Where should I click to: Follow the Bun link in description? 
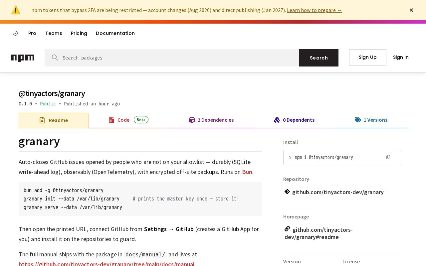click(x=247, y=172)
